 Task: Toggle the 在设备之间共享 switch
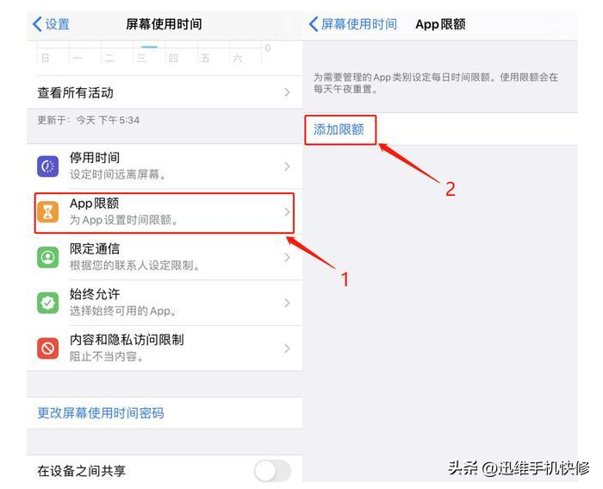[x=272, y=471]
